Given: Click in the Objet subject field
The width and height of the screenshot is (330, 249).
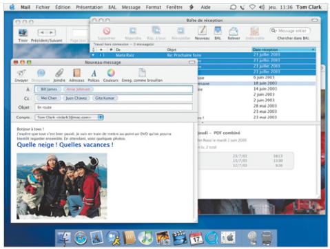Looking at the screenshot, I should [x=114, y=107].
